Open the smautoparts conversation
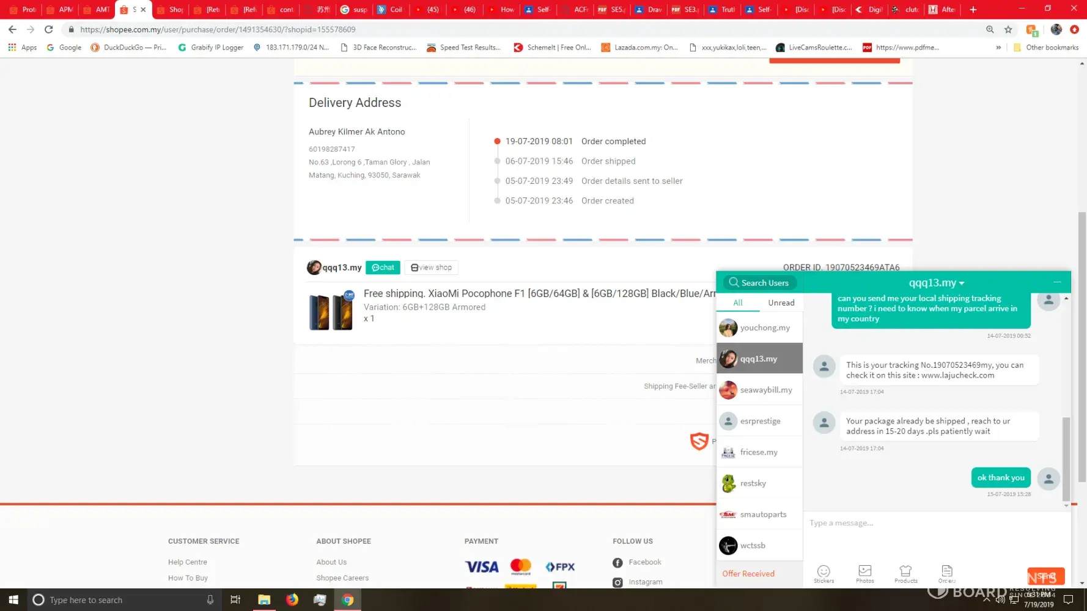 click(759, 514)
